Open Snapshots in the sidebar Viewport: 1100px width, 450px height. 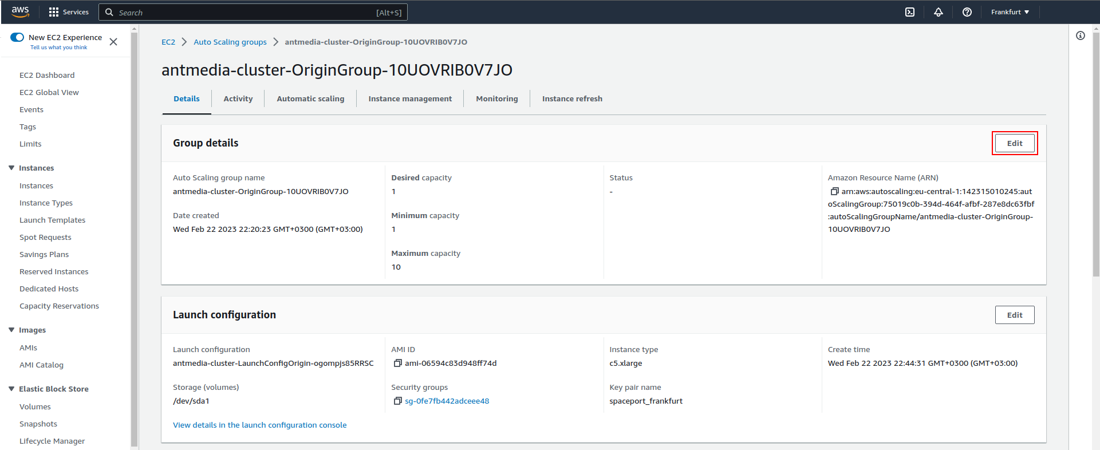(38, 424)
